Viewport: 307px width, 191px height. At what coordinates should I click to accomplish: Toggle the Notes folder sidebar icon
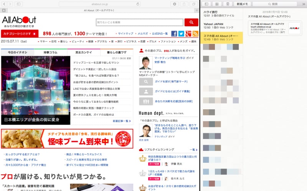pos(206,4)
